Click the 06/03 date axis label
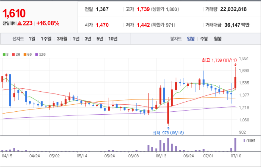261x167 pixels. (133, 156)
